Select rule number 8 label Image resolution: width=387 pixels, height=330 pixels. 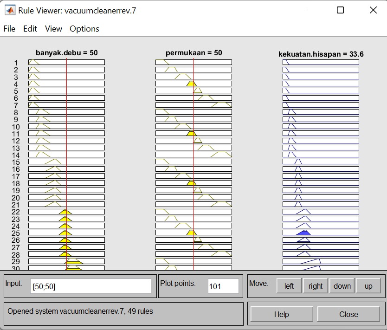(x=16, y=112)
